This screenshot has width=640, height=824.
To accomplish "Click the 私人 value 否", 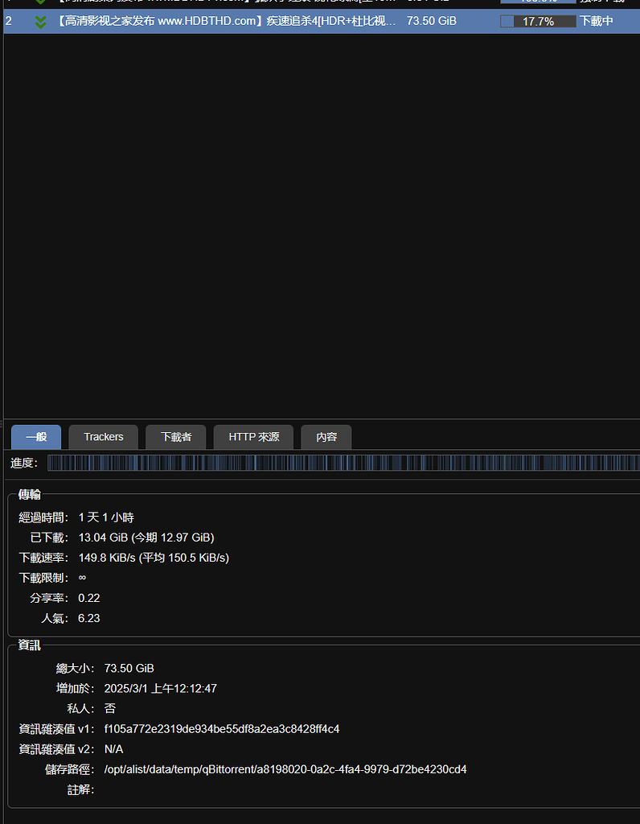I will [109, 709].
